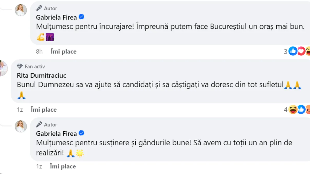Click the Fan activ diamond badge icon
This screenshot has height=174, width=310.
[20, 67]
